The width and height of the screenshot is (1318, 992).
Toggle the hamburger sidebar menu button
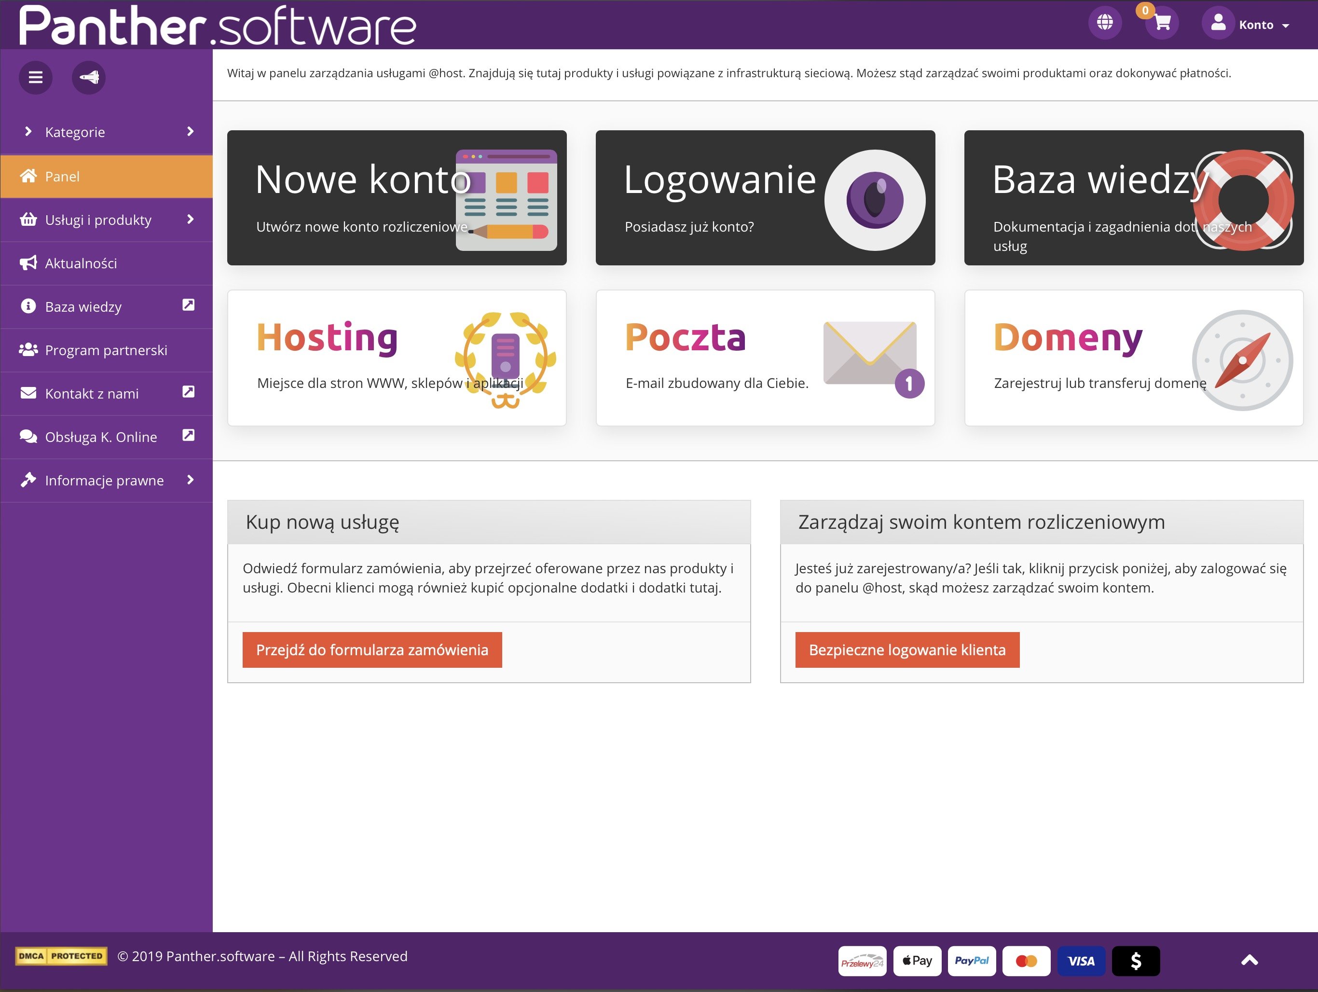pos(36,78)
